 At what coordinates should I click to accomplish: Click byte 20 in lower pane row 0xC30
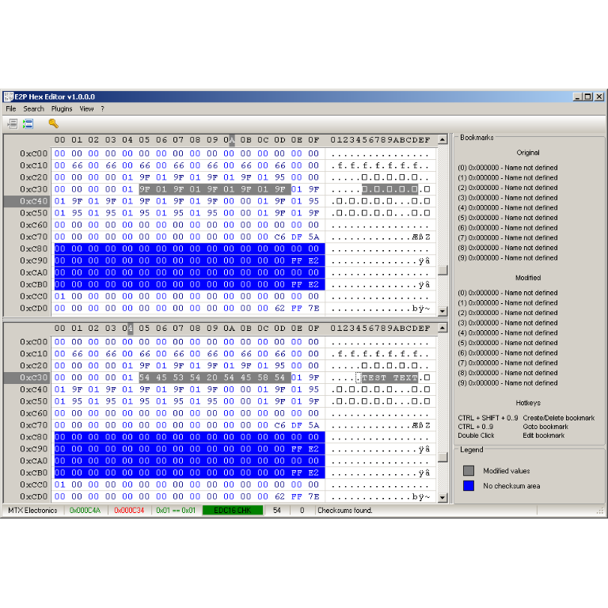coord(212,378)
